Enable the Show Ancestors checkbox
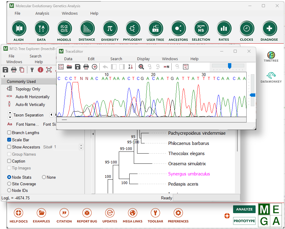285x229 pixels. coord(9,147)
